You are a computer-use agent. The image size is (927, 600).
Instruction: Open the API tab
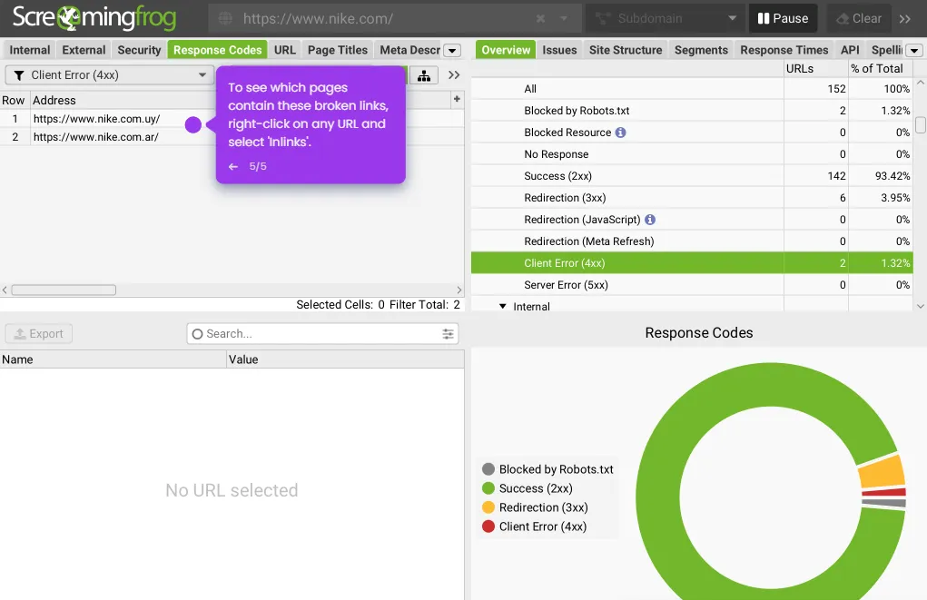click(x=850, y=50)
